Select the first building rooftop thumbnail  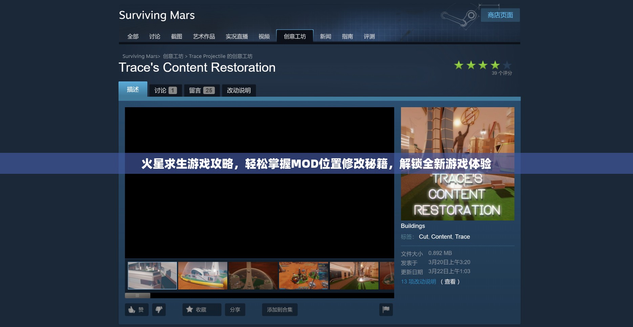152,276
